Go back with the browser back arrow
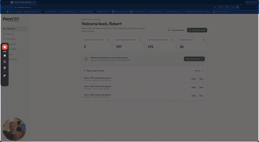 pos(2,7)
